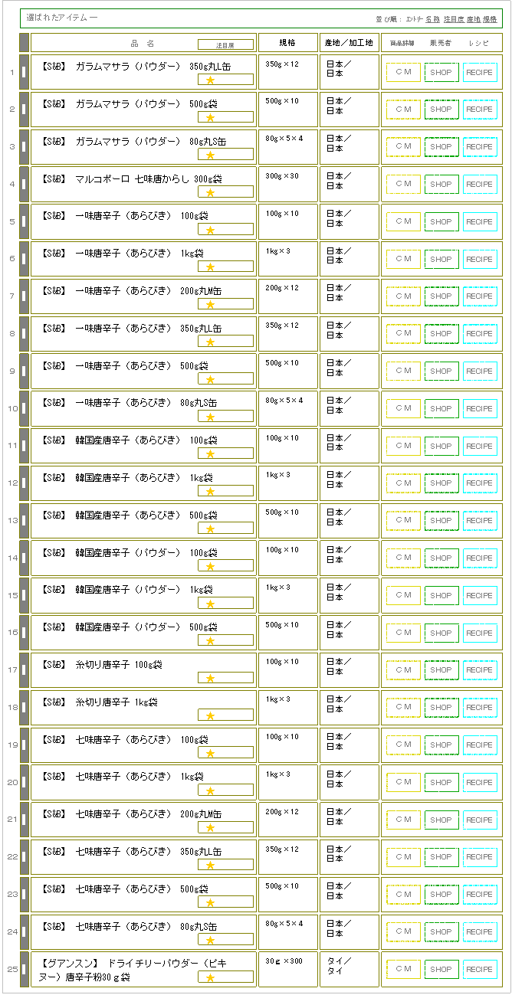
Task: Sort the list by 規格
Action: 490,18
